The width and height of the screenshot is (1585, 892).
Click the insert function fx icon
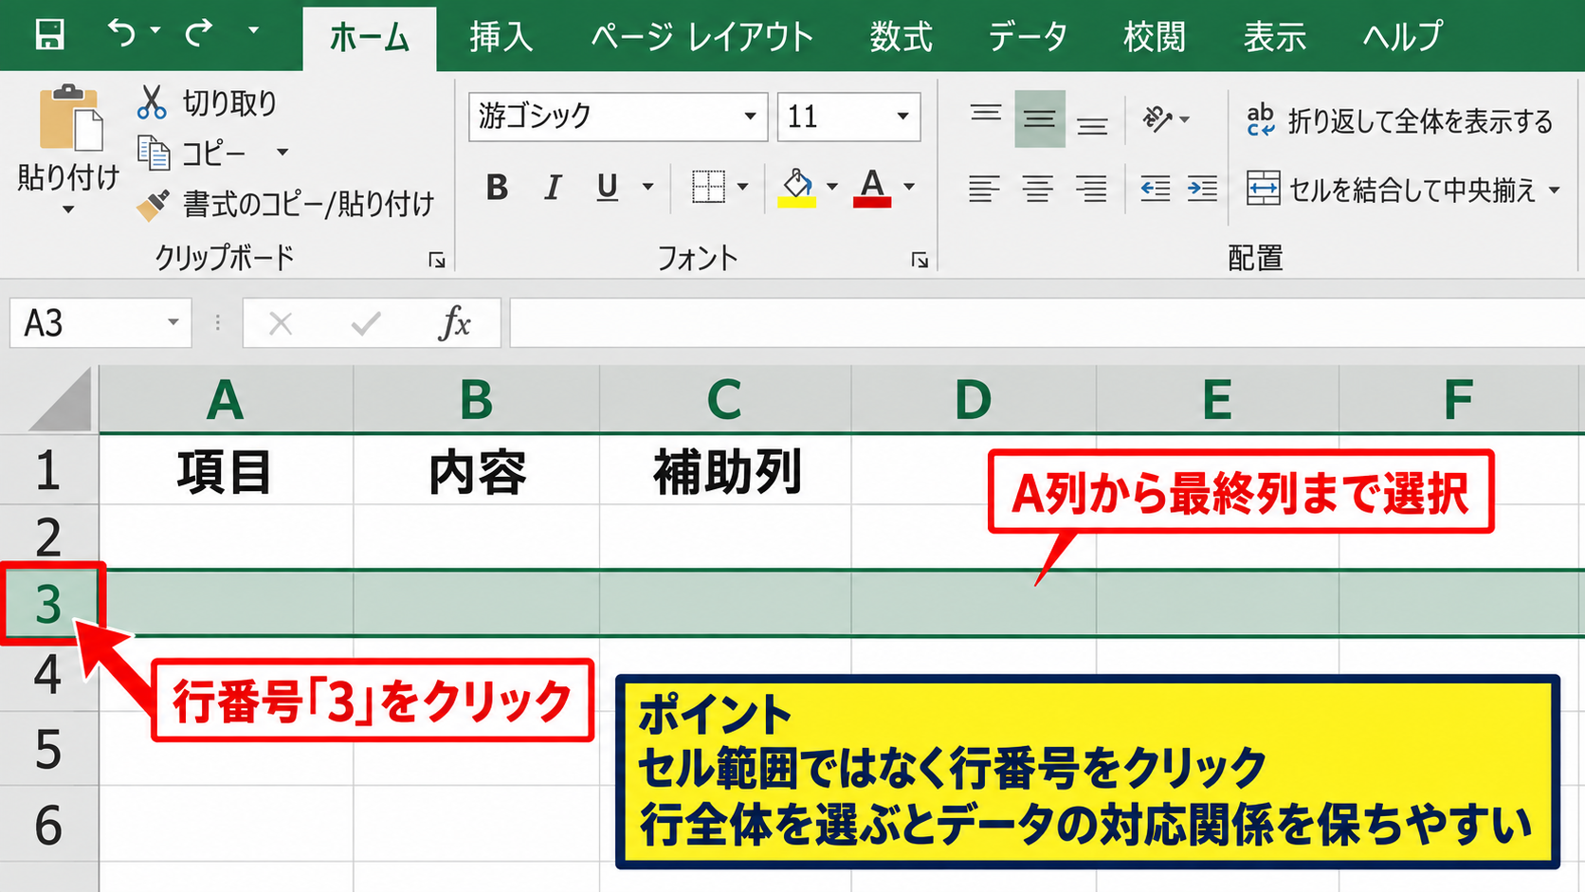pos(455,323)
